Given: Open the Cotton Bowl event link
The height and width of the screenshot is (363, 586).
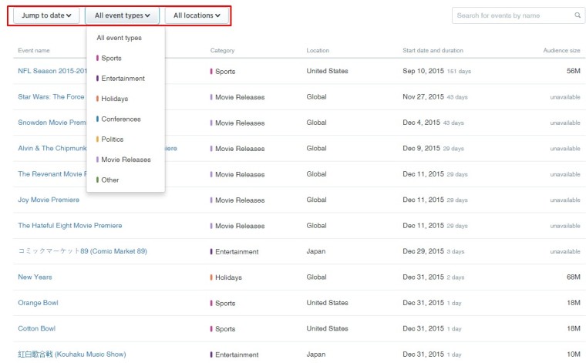Looking at the screenshot, I should [x=37, y=328].
